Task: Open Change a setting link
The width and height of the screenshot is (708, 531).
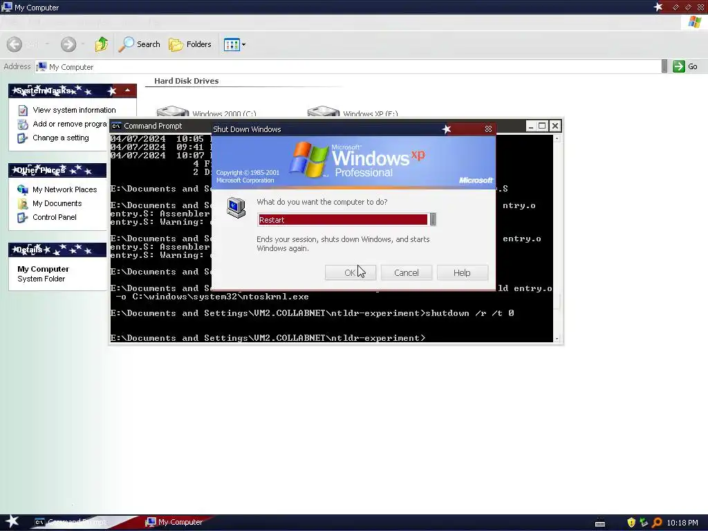Action: (x=61, y=138)
